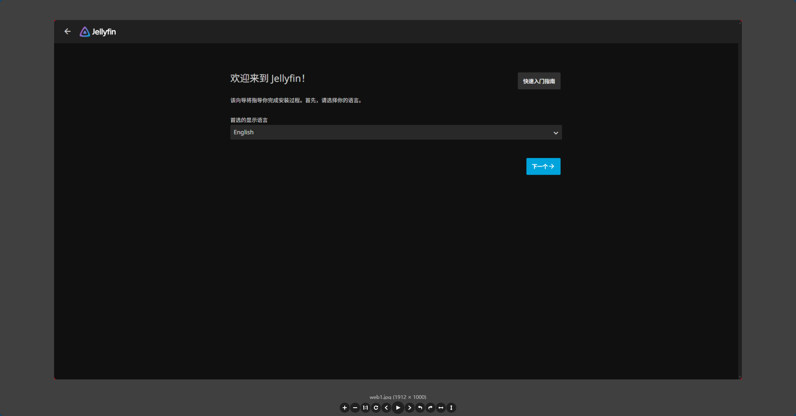Rotate image left with curved arrow
The image size is (796, 416).
[420, 408]
